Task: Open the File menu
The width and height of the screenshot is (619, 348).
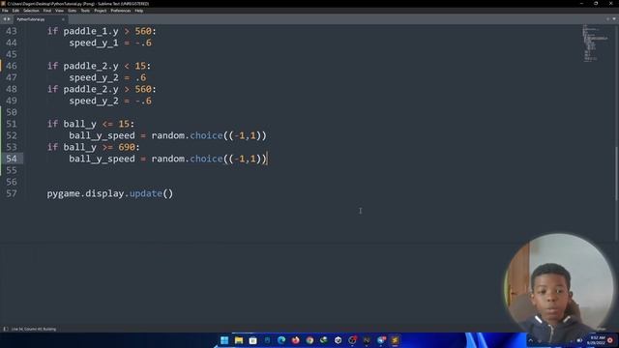Action: point(5,11)
